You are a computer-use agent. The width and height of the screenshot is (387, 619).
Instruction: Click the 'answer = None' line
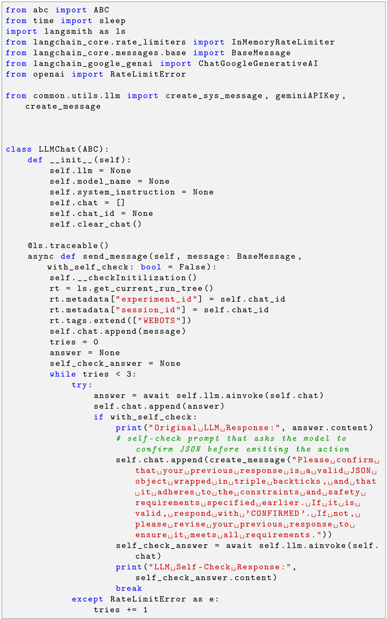click(85, 353)
